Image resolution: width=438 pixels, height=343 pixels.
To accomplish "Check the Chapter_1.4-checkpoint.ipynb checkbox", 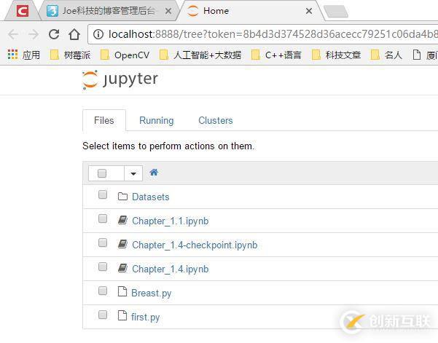I will click(103, 243).
